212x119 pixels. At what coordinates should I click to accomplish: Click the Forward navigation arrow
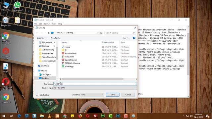pos(42,33)
